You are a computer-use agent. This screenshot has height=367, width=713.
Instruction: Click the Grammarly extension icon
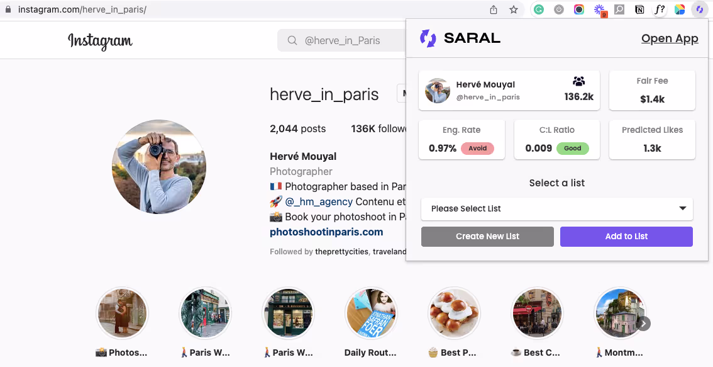point(539,9)
